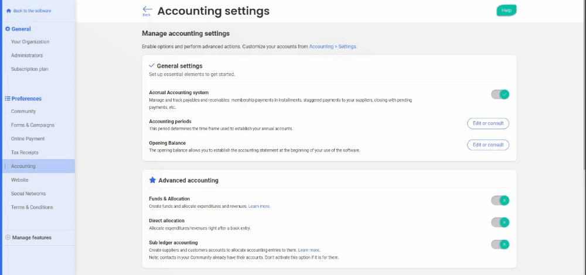586x275 pixels.
Task: Open Administrators page
Action: click(27, 56)
